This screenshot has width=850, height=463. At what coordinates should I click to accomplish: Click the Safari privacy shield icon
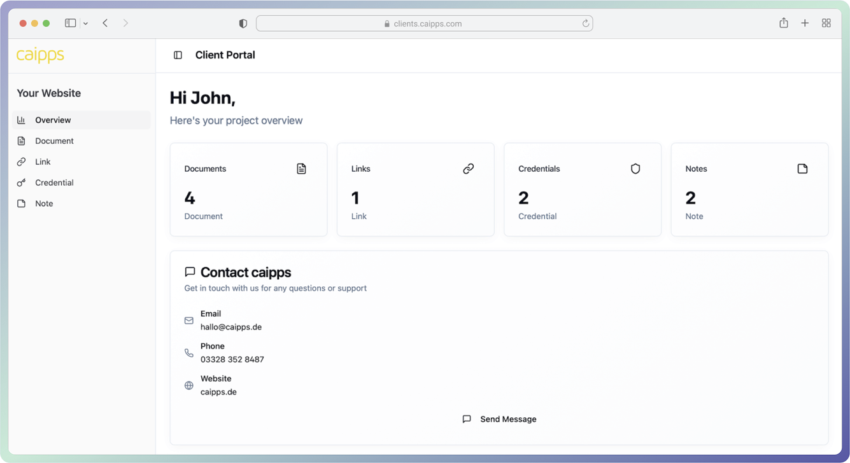coord(243,24)
